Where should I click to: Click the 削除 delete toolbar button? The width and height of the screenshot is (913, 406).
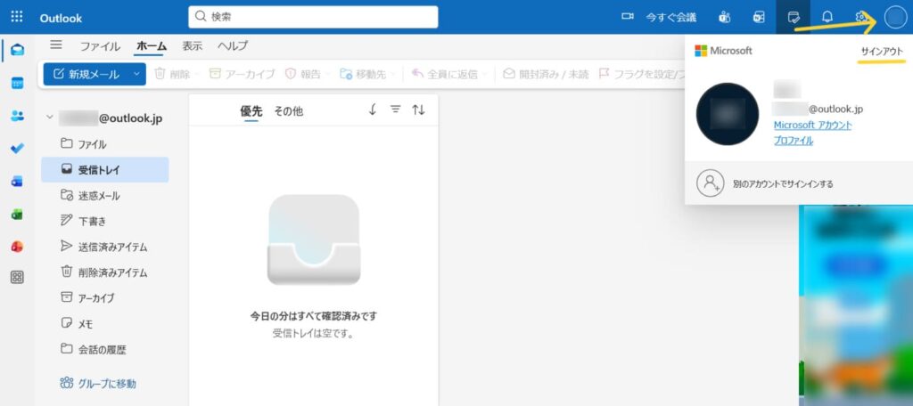(172, 74)
